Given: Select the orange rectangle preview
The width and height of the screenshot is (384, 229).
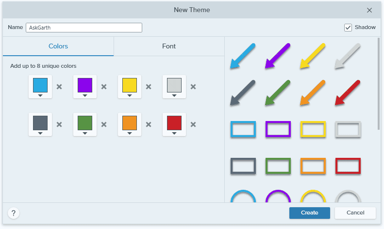Looking at the screenshot, I should click(x=313, y=166).
